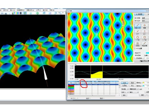Screen dimensions: 149x112
Task: Open the dropdown right of section 1
Action: click(x=134, y=92)
